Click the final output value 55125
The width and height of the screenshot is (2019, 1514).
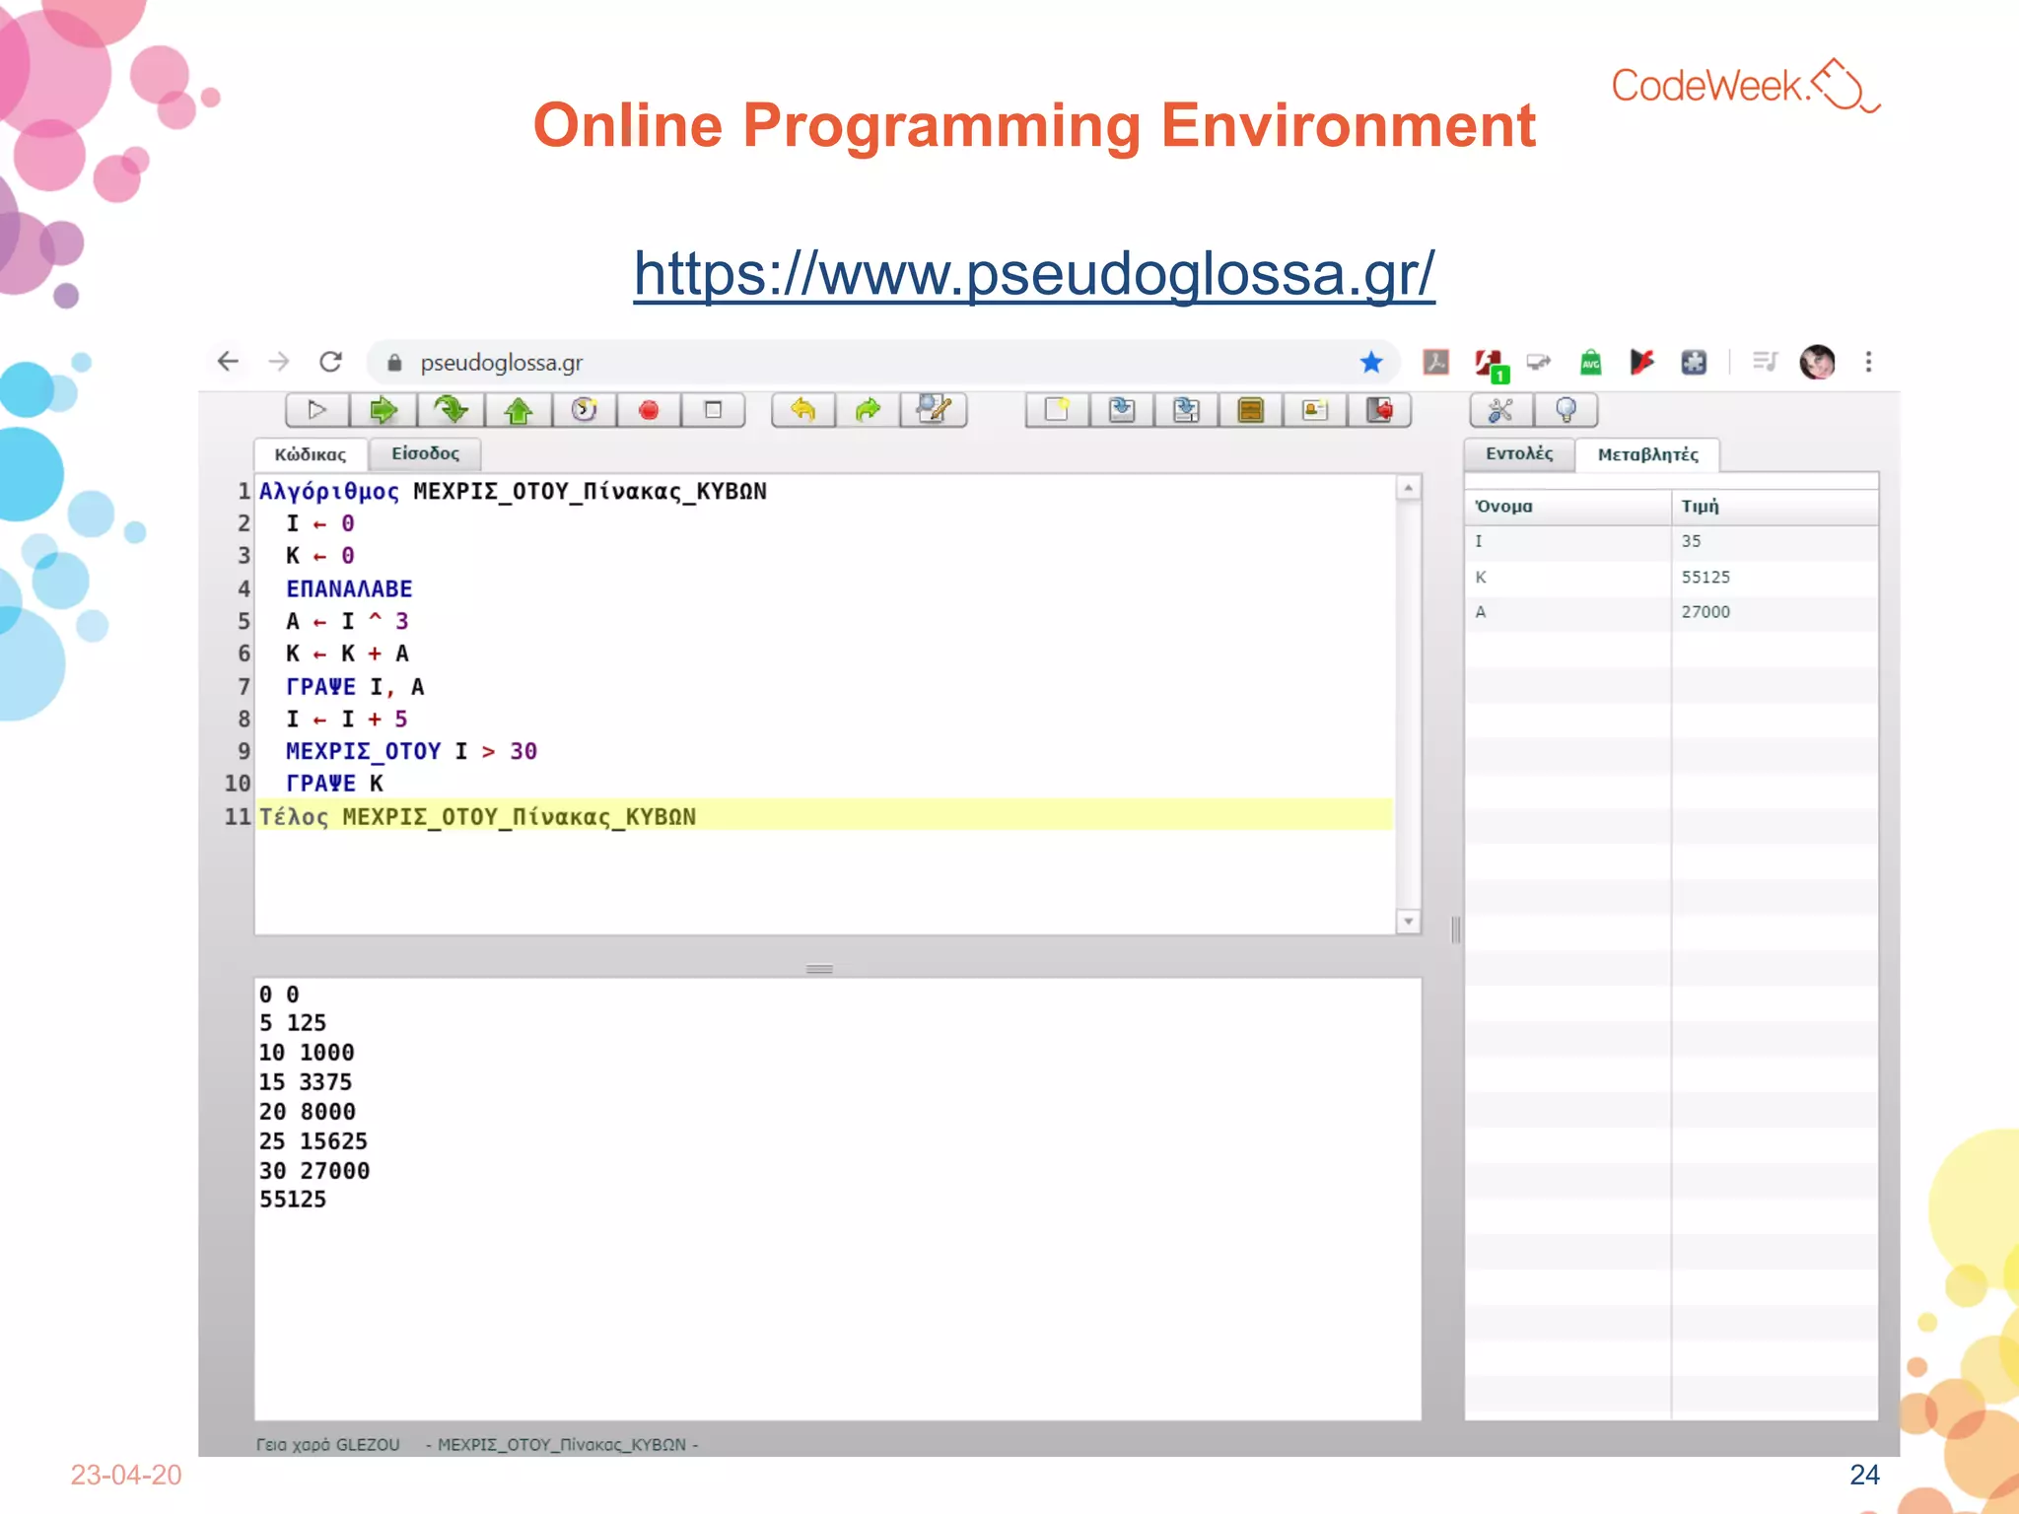point(293,1200)
